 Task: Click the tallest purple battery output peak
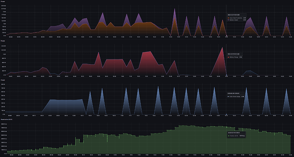click(x=175, y=8)
